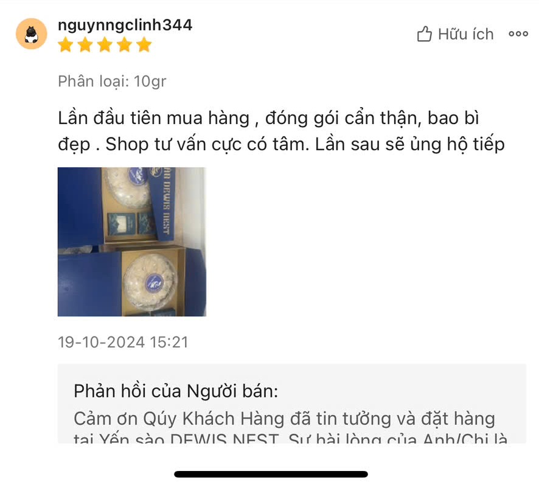Click the timestamp 19-10-2024 15:21
The image size is (539, 488).
[123, 342]
